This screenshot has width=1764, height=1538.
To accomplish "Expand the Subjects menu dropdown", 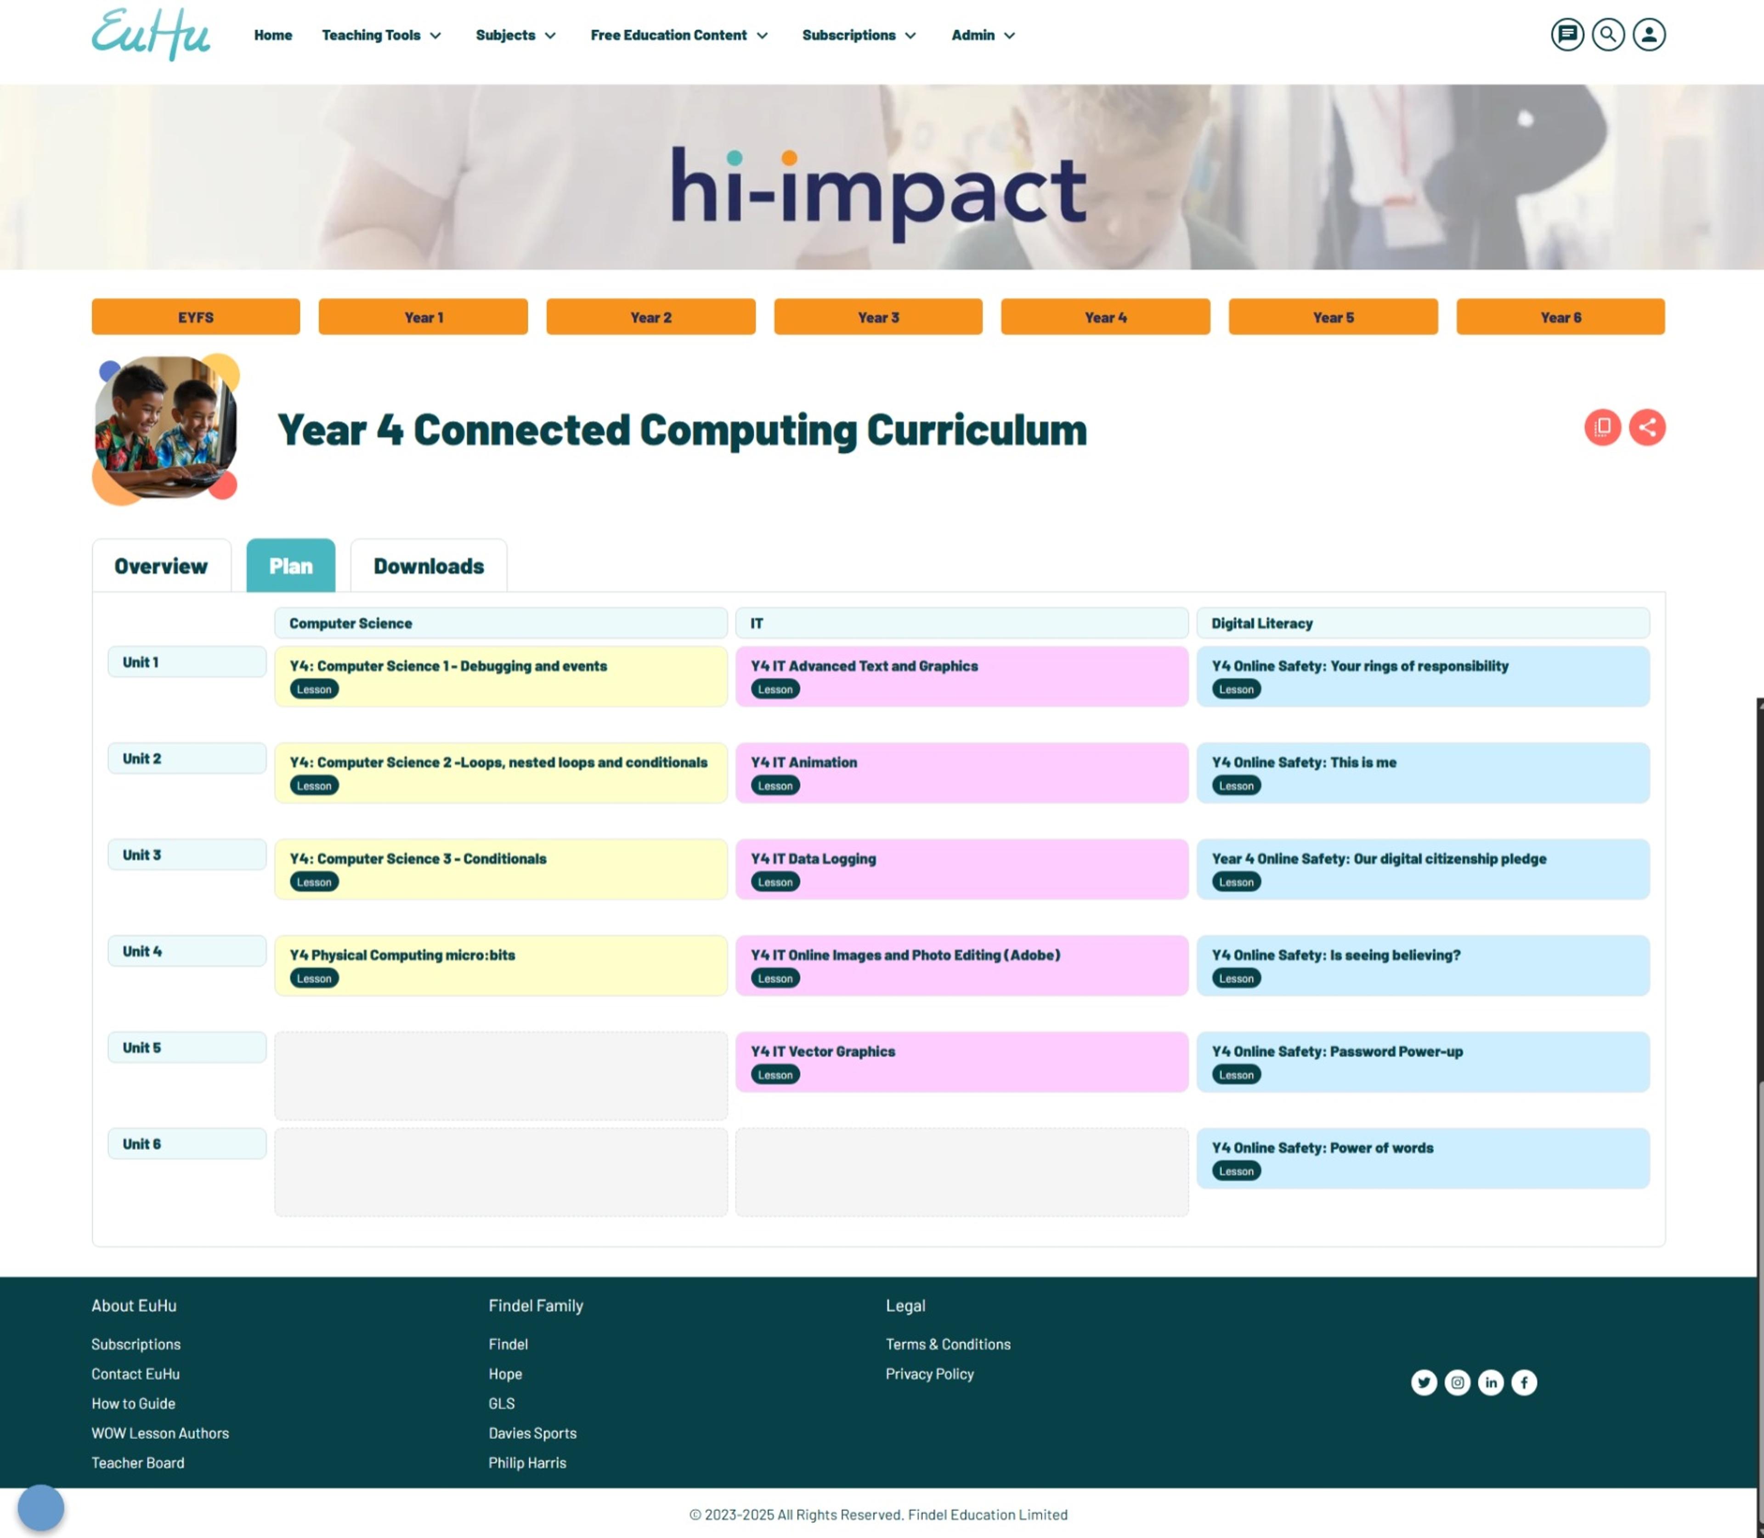I will coord(515,35).
